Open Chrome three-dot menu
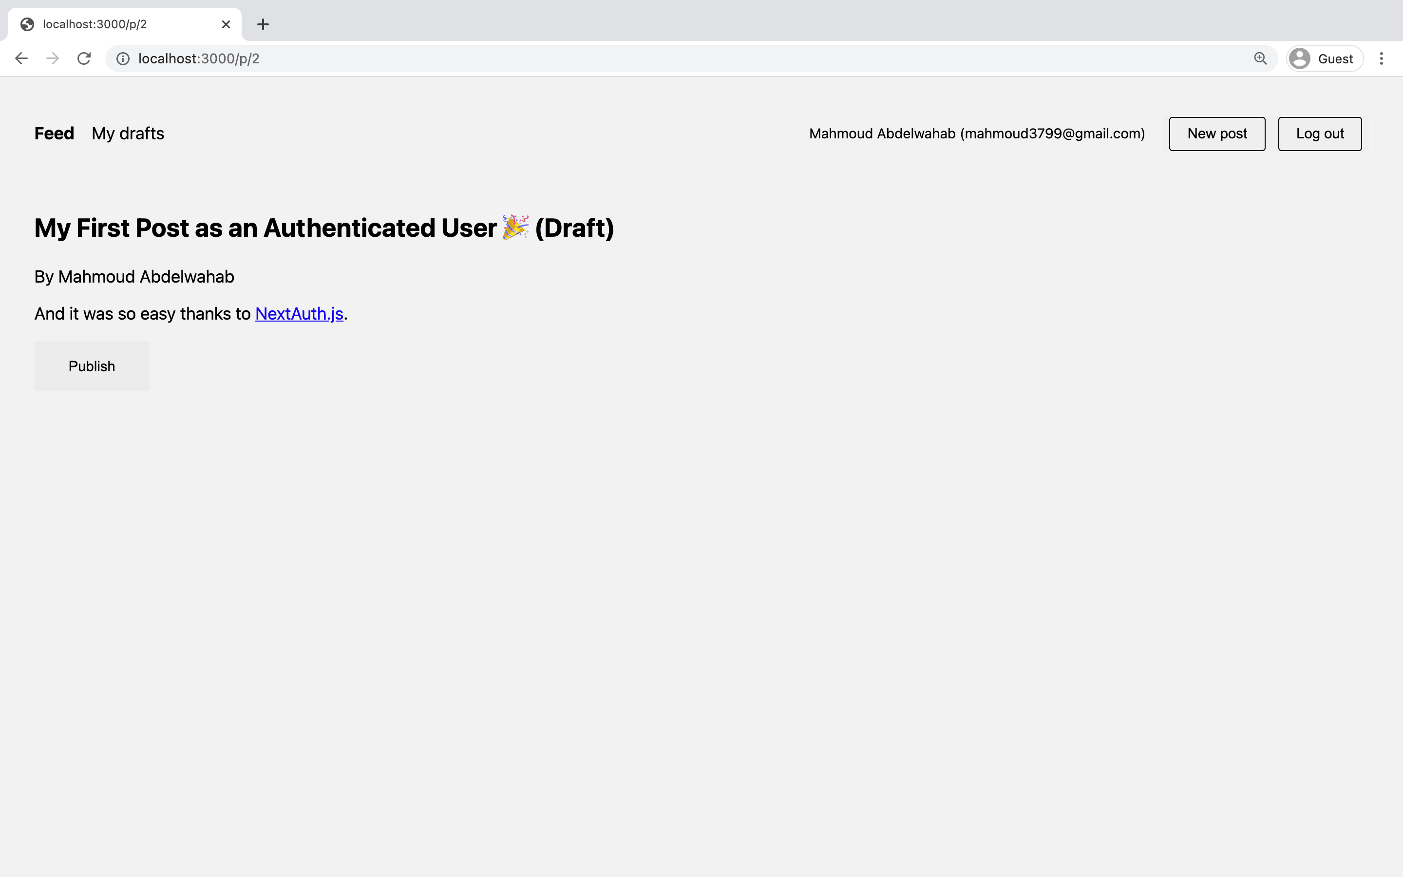The height and width of the screenshot is (877, 1403). pyautogui.click(x=1381, y=58)
